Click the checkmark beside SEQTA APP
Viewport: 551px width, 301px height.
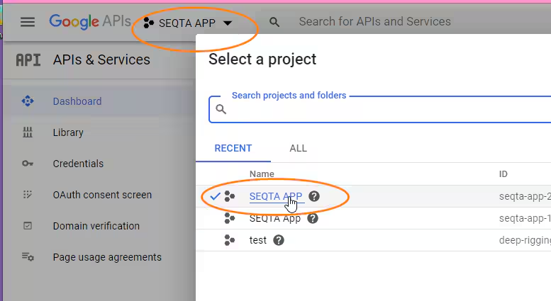tap(215, 196)
